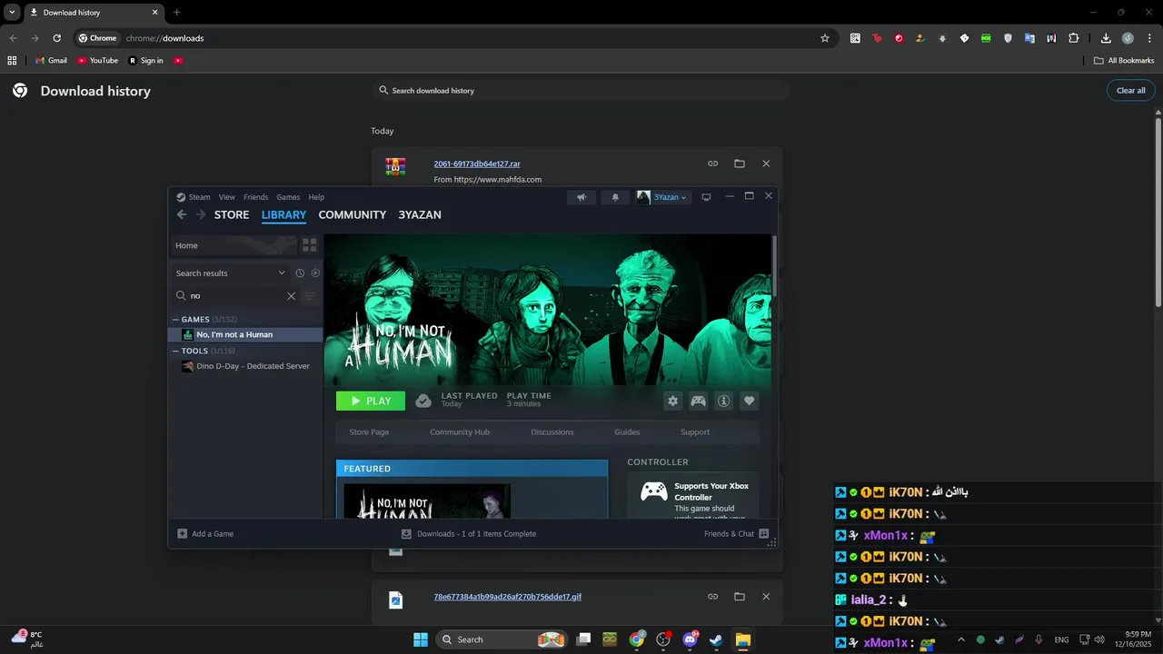Reload the Chrome page
This screenshot has height=654, width=1163.
click(x=56, y=38)
